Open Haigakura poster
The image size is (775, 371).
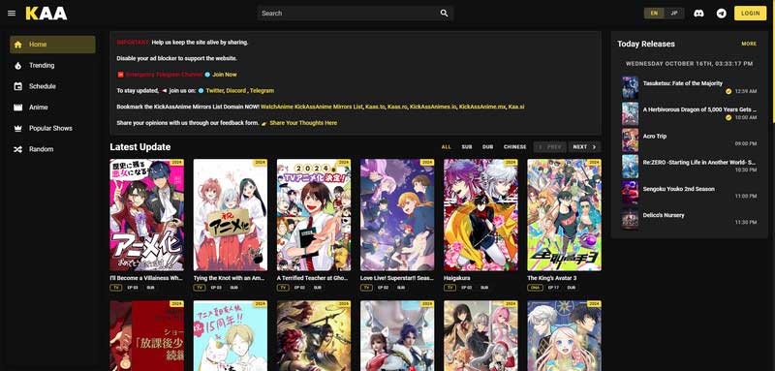(480, 215)
